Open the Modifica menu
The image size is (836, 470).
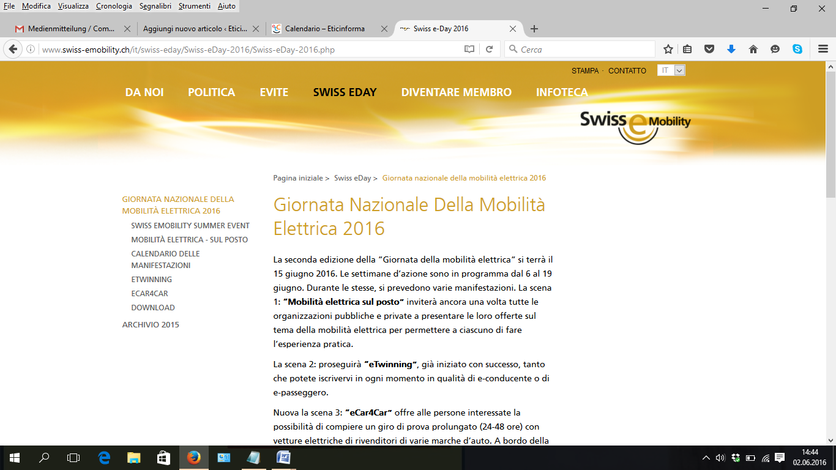tap(36, 6)
